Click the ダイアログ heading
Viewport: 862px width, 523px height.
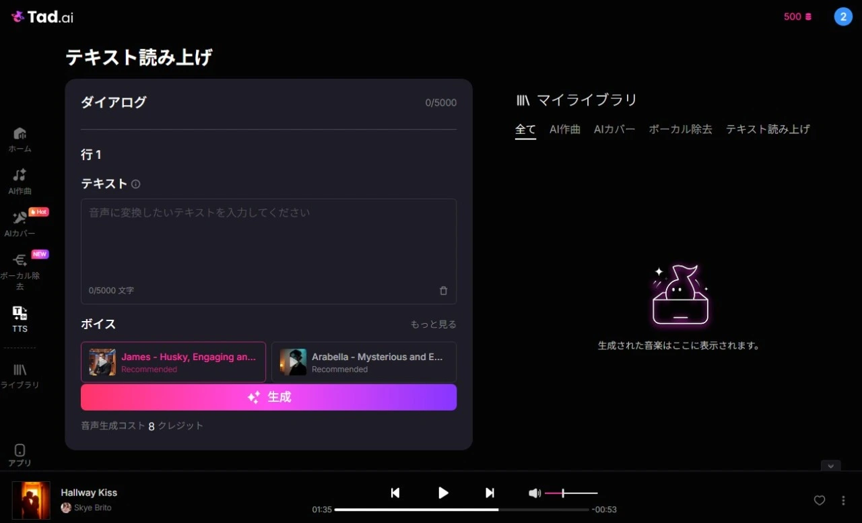[x=114, y=102]
